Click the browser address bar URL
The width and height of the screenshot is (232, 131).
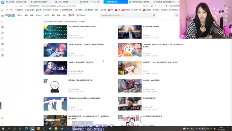(x=58, y=6)
